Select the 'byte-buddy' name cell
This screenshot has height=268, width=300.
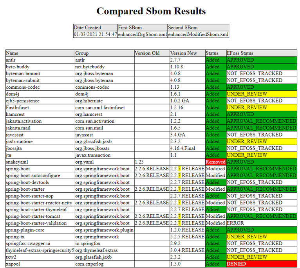[x=40, y=67]
